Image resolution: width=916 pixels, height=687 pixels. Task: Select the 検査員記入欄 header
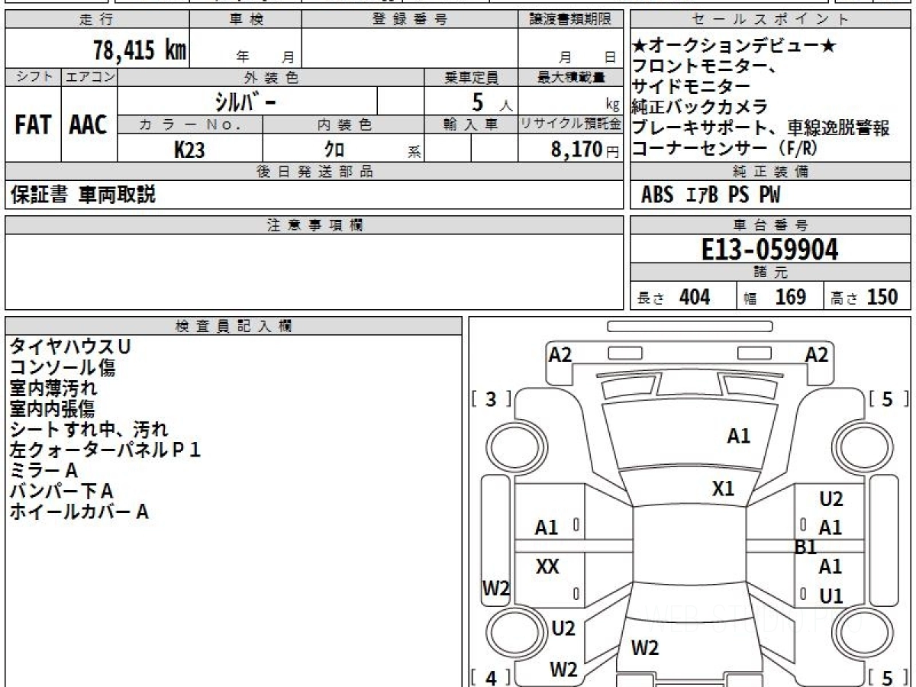234,326
